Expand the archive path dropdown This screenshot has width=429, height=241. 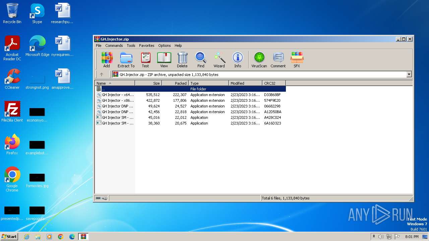[x=409, y=74]
